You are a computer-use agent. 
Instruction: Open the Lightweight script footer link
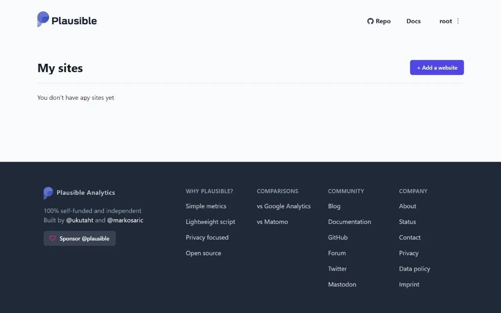pyautogui.click(x=211, y=222)
